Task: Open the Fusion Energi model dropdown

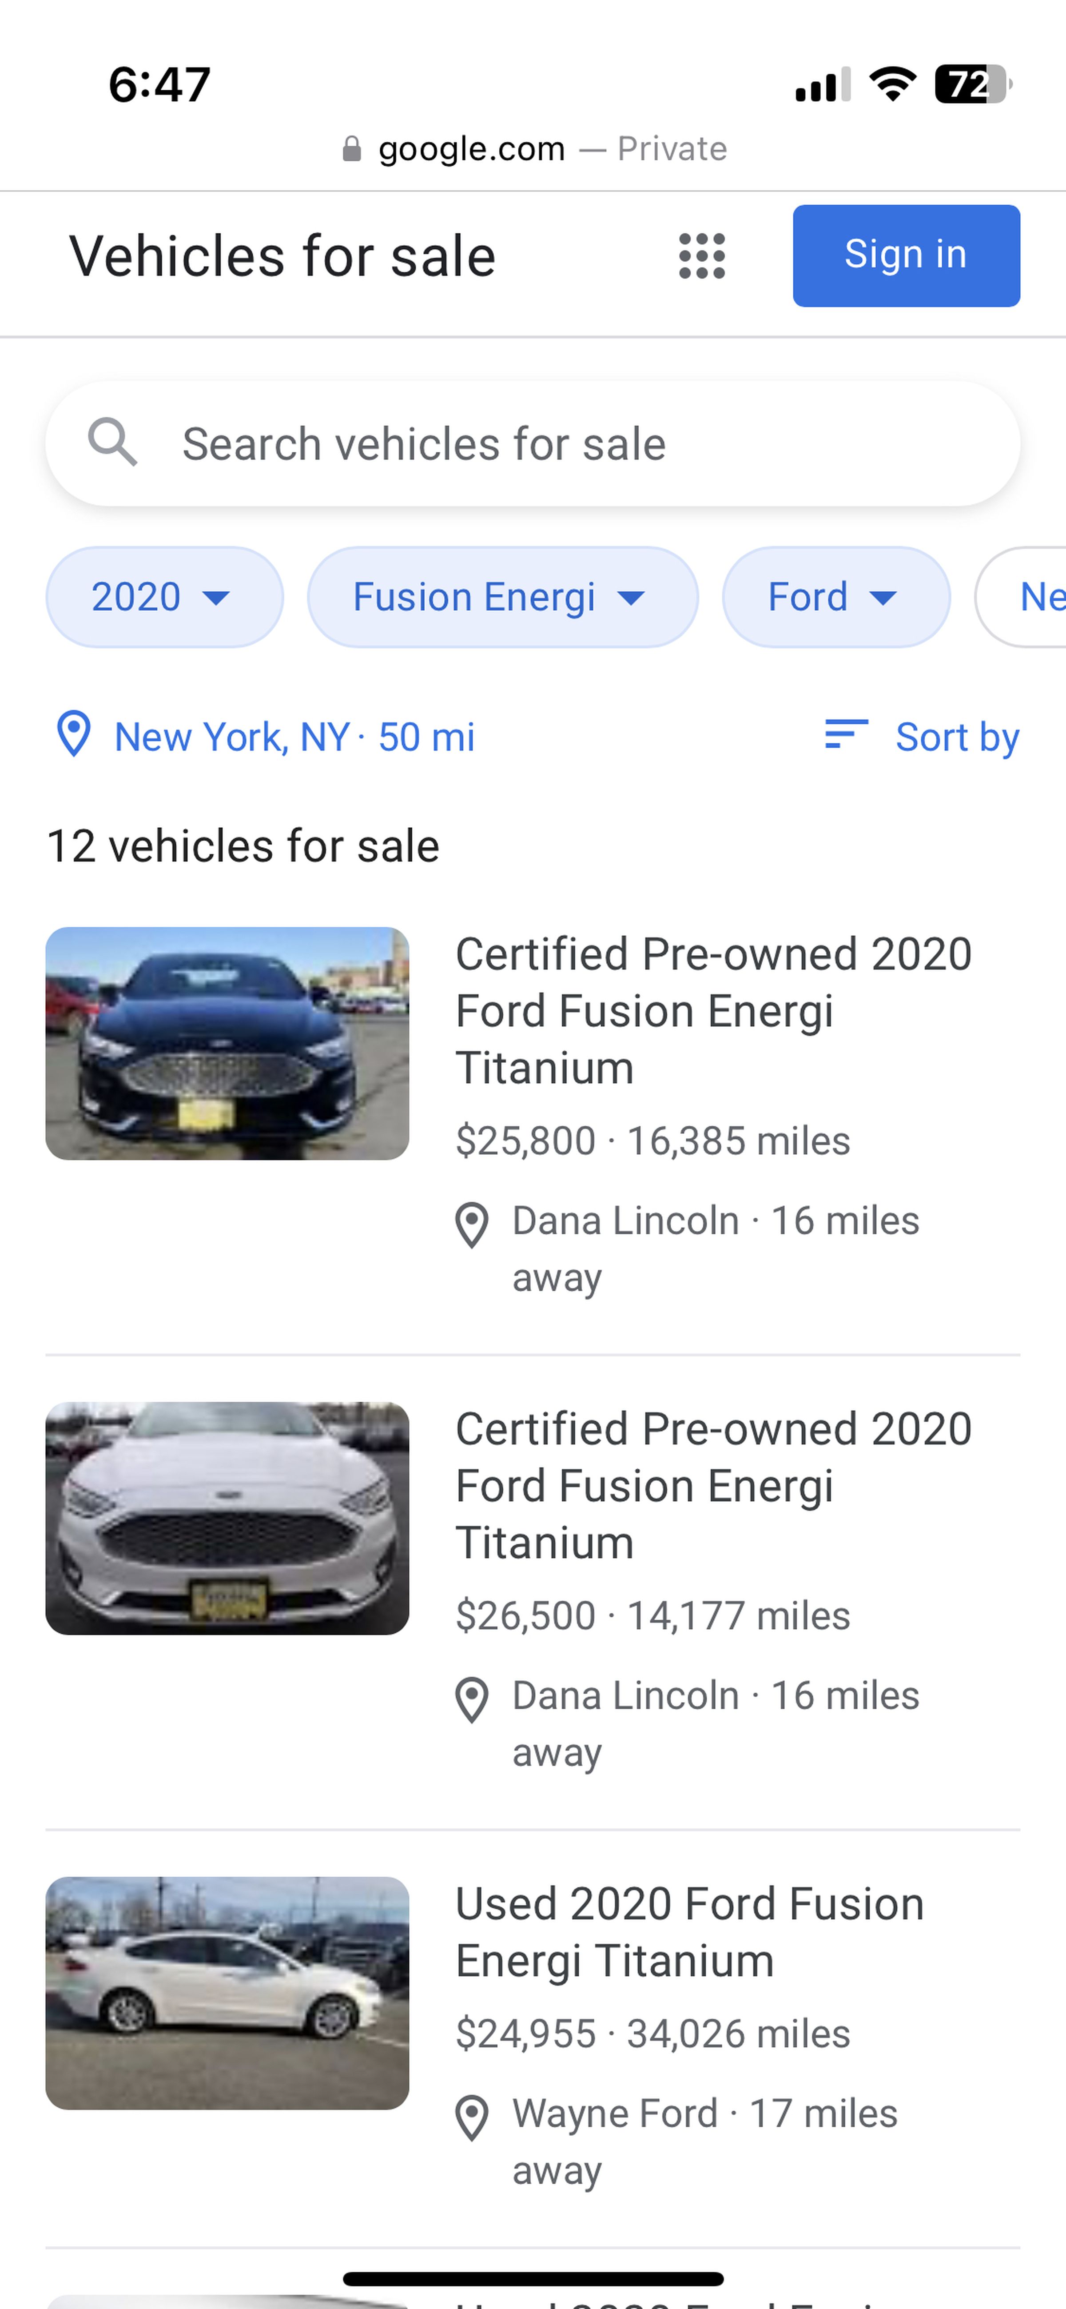Action: click(x=501, y=597)
